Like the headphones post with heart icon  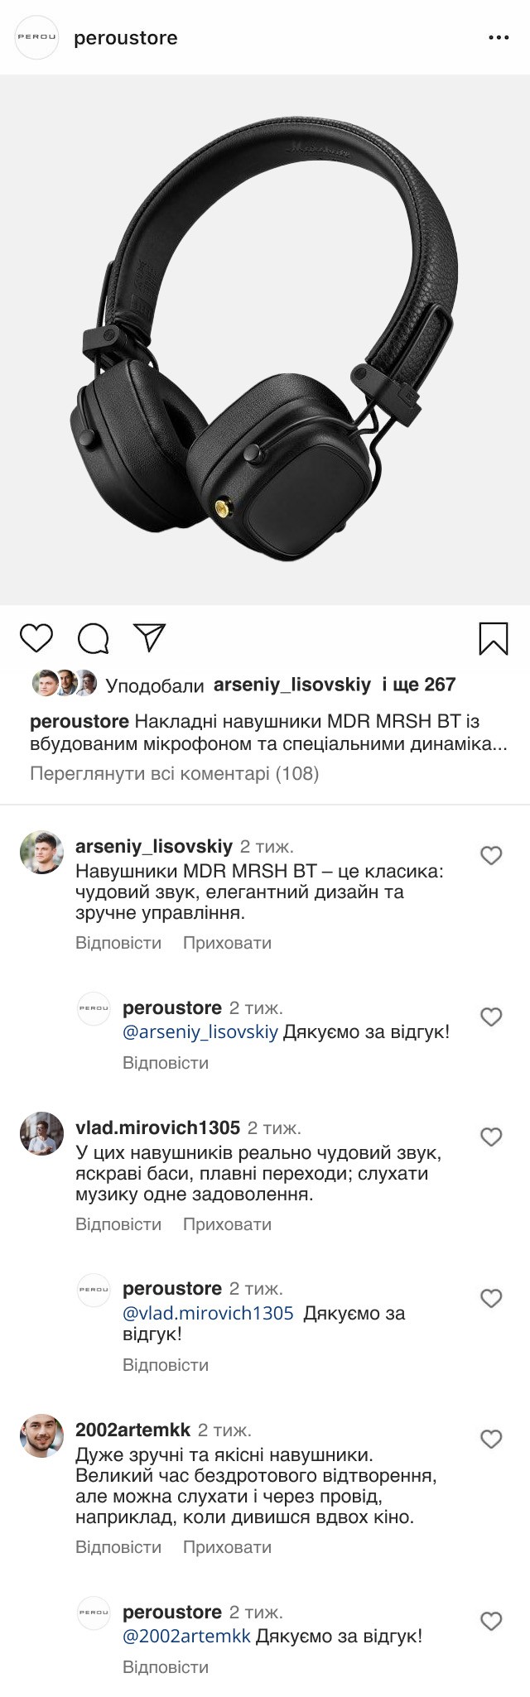coord(36,638)
